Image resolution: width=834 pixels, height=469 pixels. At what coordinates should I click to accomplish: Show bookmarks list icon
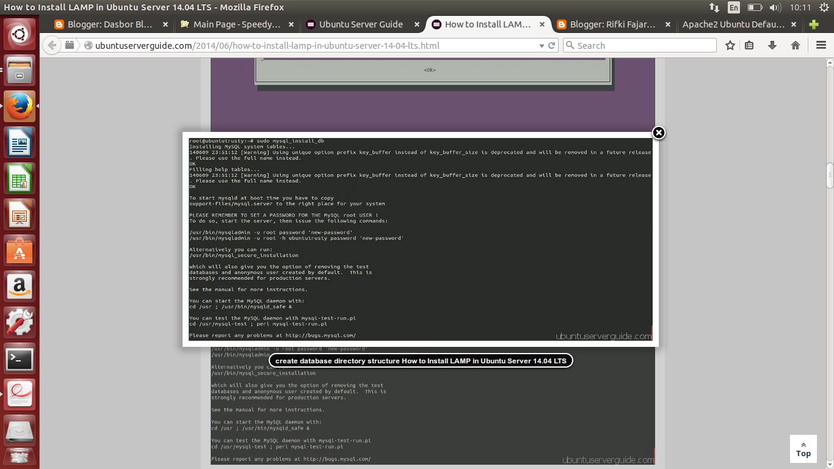click(749, 45)
